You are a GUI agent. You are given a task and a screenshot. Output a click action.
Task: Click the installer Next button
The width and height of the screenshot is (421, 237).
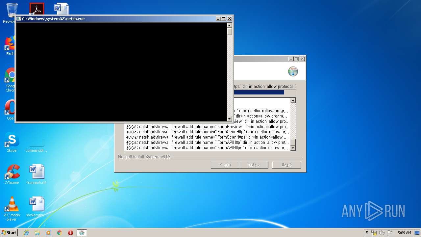tap(254, 165)
